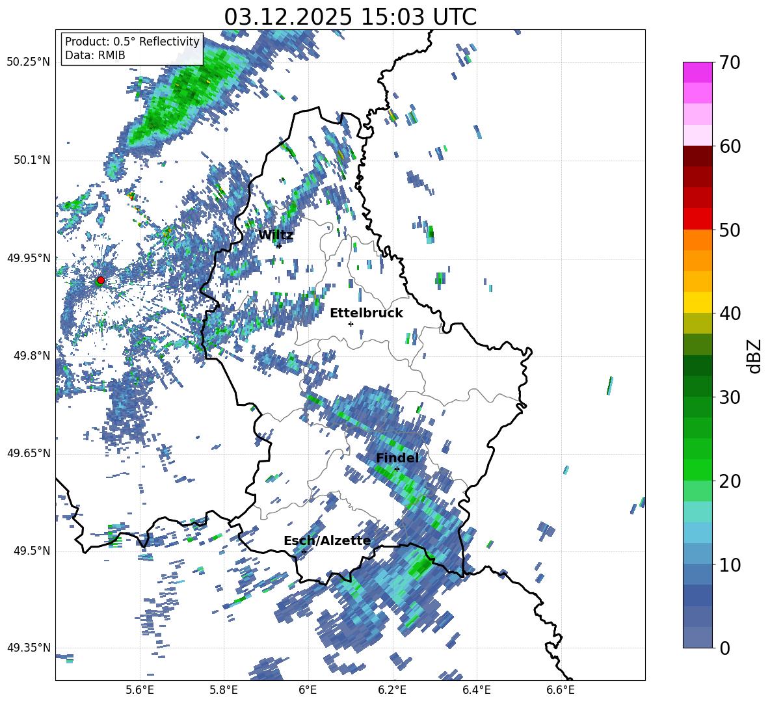Click the 49.5°N latitude label
The height and width of the screenshot is (703, 770).
click(x=32, y=551)
